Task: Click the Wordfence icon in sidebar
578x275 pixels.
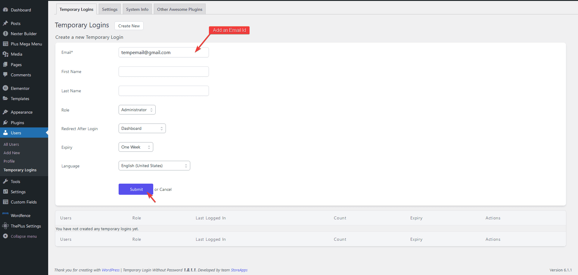Action: tap(5, 215)
